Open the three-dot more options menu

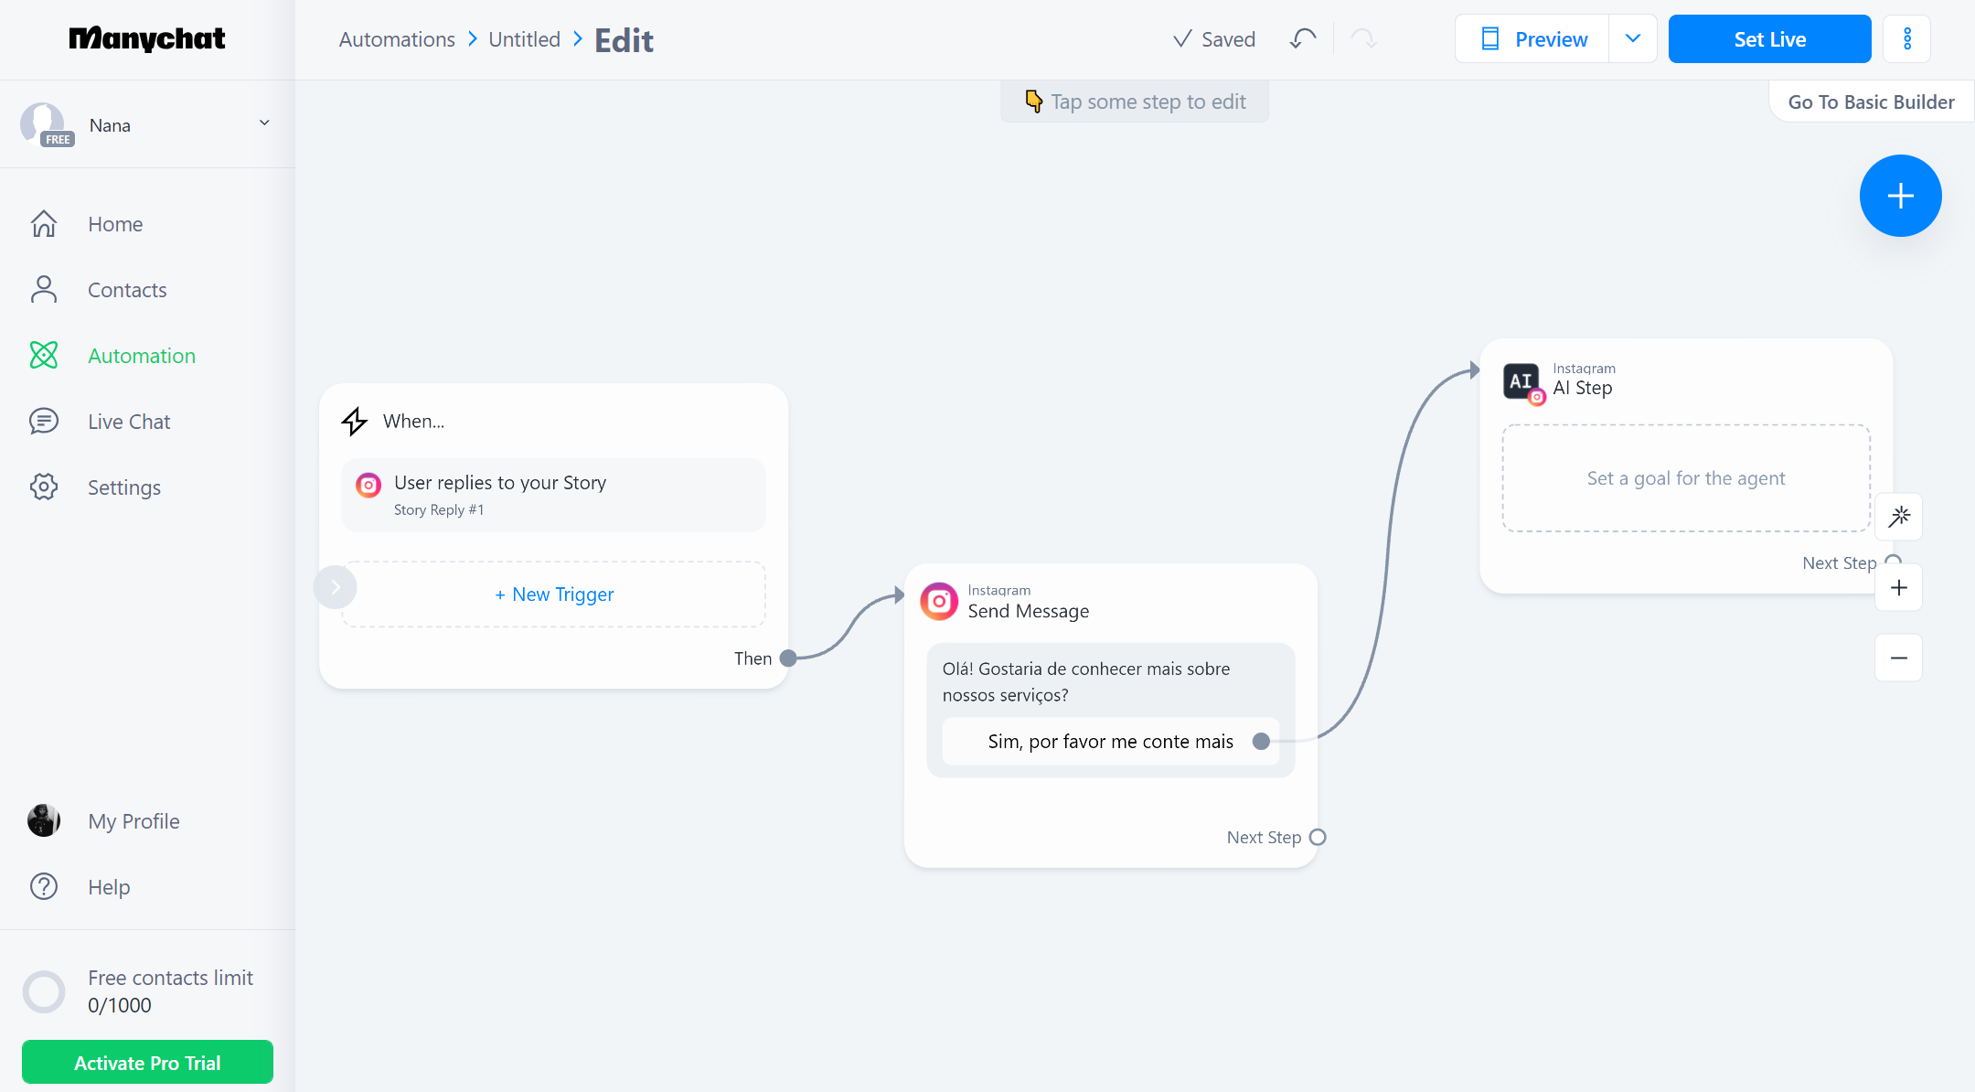(x=1907, y=39)
